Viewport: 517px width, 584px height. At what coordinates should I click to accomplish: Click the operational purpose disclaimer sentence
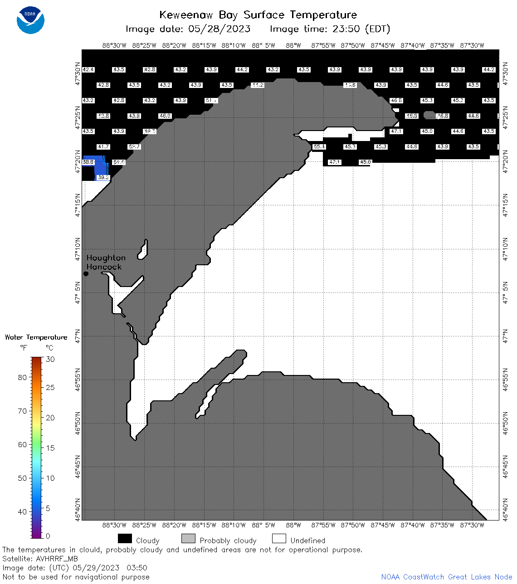[182, 550]
